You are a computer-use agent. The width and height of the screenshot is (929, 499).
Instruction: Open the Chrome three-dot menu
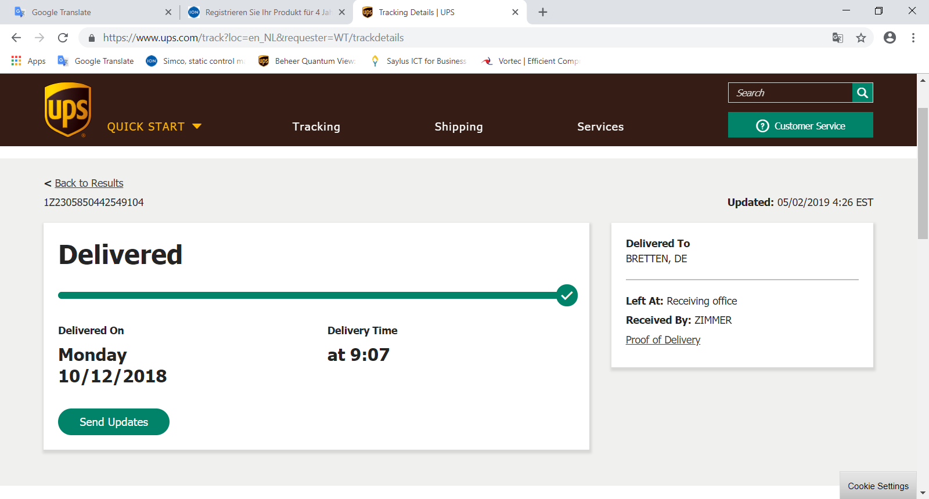coord(913,38)
